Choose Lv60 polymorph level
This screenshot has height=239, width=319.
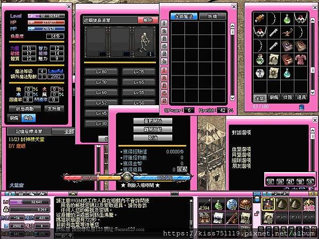coord(101,92)
